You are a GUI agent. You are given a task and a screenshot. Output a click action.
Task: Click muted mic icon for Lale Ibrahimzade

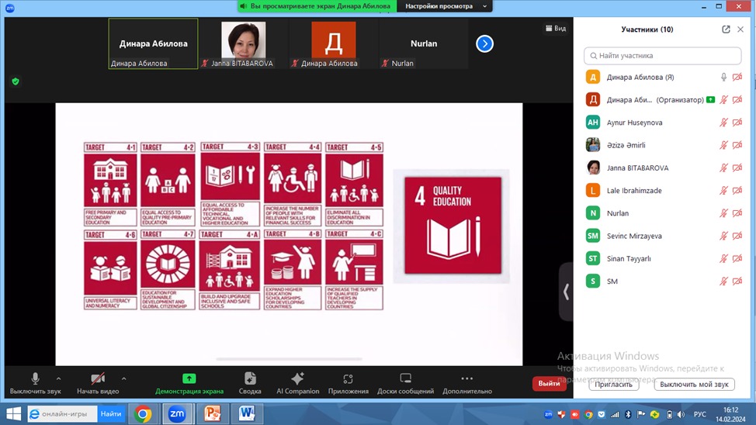point(723,190)
